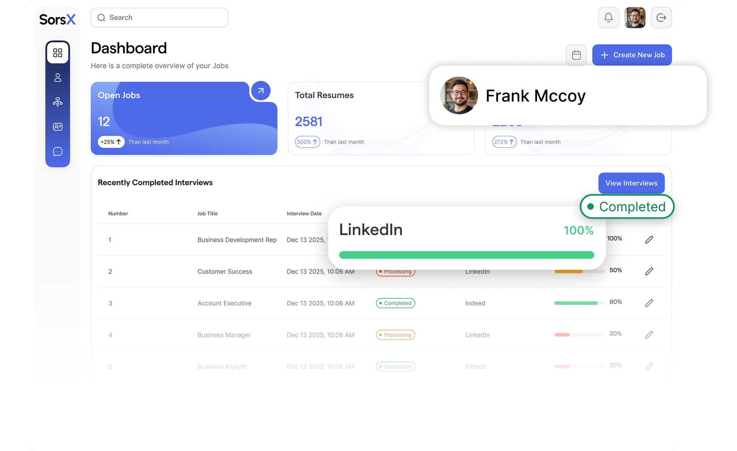737x451 pixels.
Task: Open the user profile sidebar icon
Action: (x=57, y=78)
